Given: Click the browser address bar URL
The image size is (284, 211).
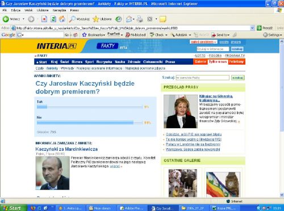Looking at the screenshot, I should (132, 28).
